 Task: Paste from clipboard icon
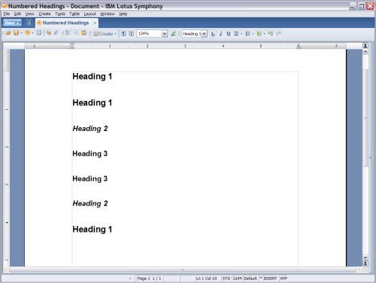(84, 33)
